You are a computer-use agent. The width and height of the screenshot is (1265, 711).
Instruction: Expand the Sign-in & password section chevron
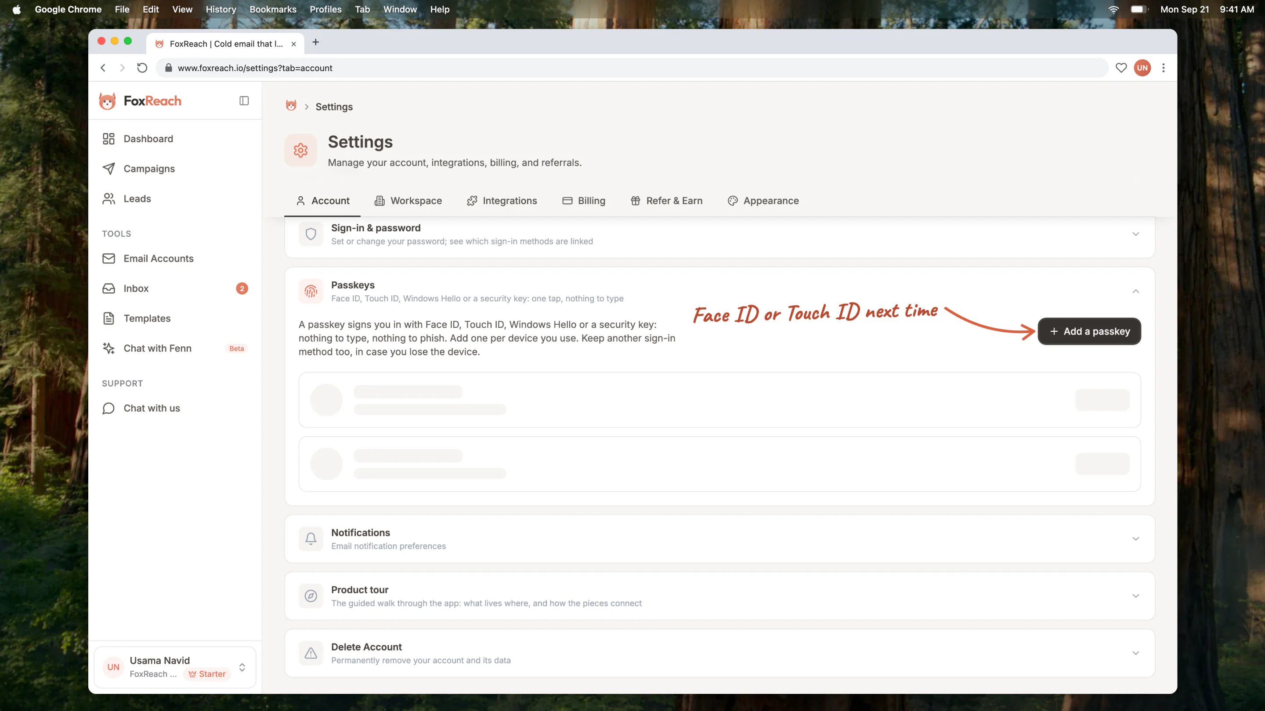[1136, 234]
